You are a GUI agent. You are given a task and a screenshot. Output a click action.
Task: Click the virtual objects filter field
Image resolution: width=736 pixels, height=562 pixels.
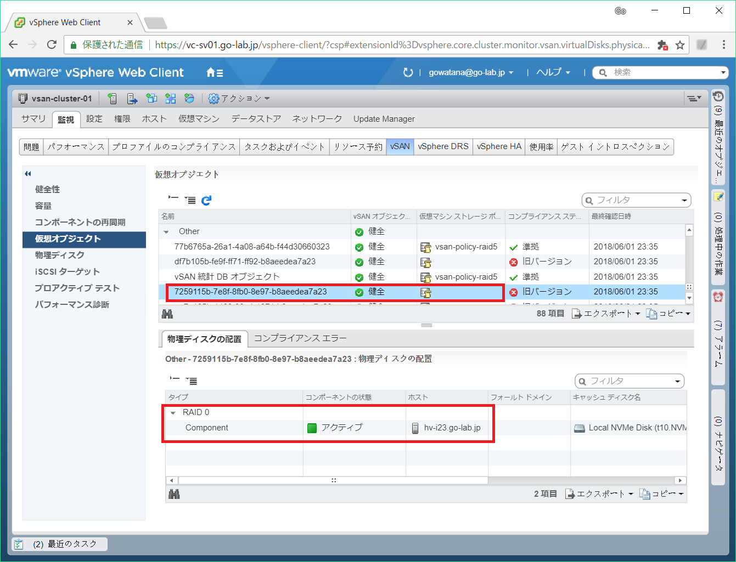(637, 201)
